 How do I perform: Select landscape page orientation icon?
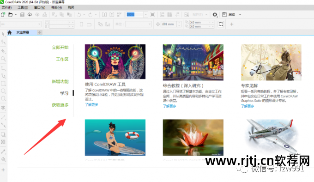click(x=89, y=24)
